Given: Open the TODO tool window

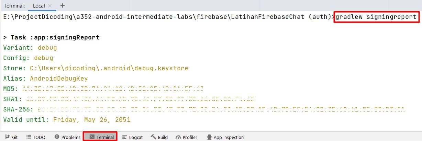Looking at the screenshot, I should click(x=36, y=137).
